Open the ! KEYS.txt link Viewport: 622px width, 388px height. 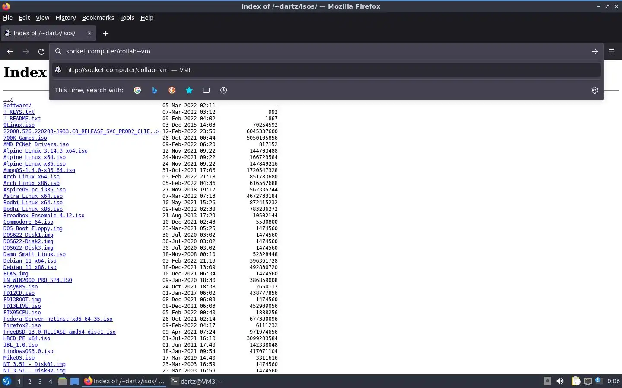[19, 112]
